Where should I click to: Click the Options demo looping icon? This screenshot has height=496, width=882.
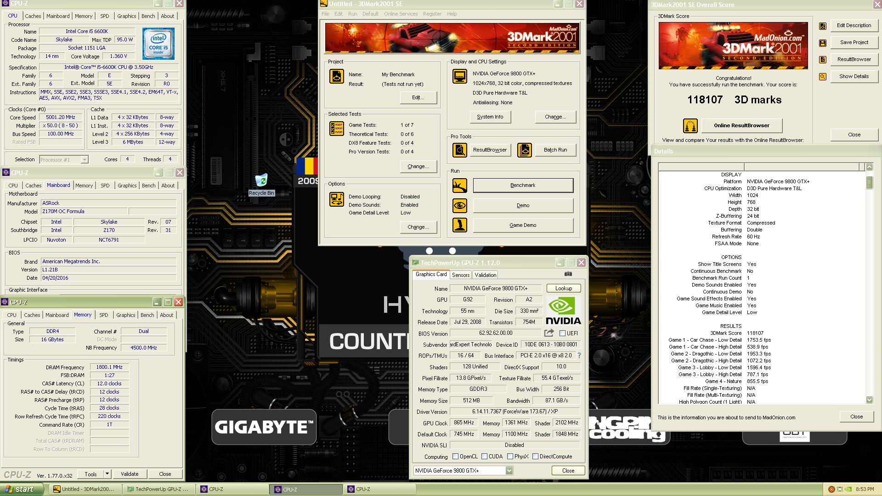[337, 199]
